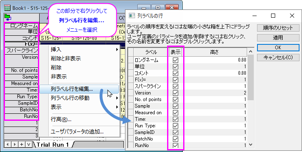Click the 順序のリセット button
This screenshot has width=302, height=152.
[x=278, y=28]
